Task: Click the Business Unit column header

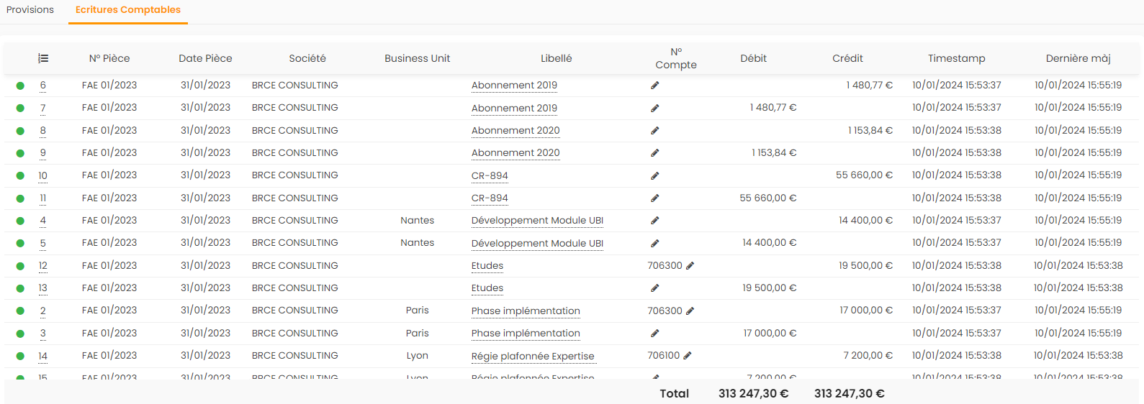Action: click(x=417, y=58)
